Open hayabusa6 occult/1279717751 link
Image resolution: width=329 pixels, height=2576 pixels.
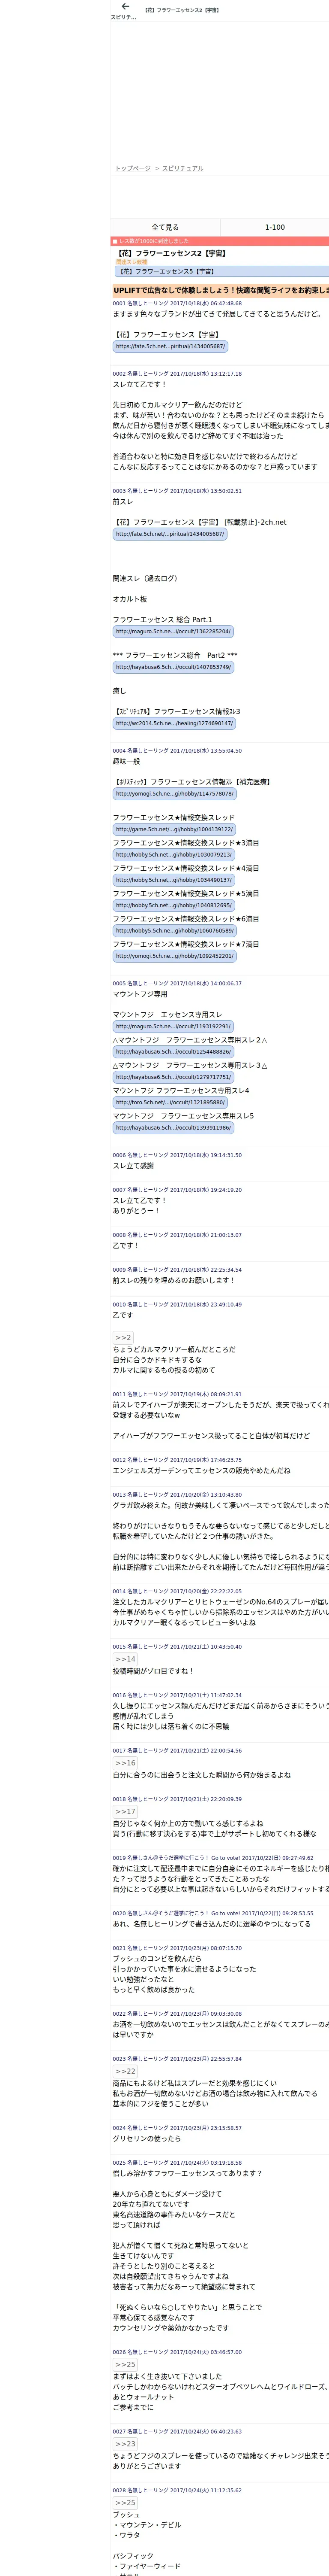pos(173,1077)
